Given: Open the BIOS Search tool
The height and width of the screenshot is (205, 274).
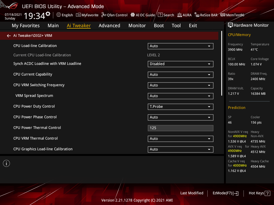Looking at the screenshot, I should coord(166,15).
